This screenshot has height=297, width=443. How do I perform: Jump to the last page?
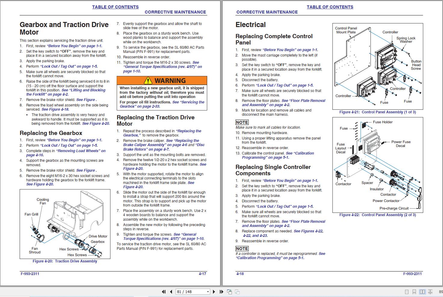(221, 292)
